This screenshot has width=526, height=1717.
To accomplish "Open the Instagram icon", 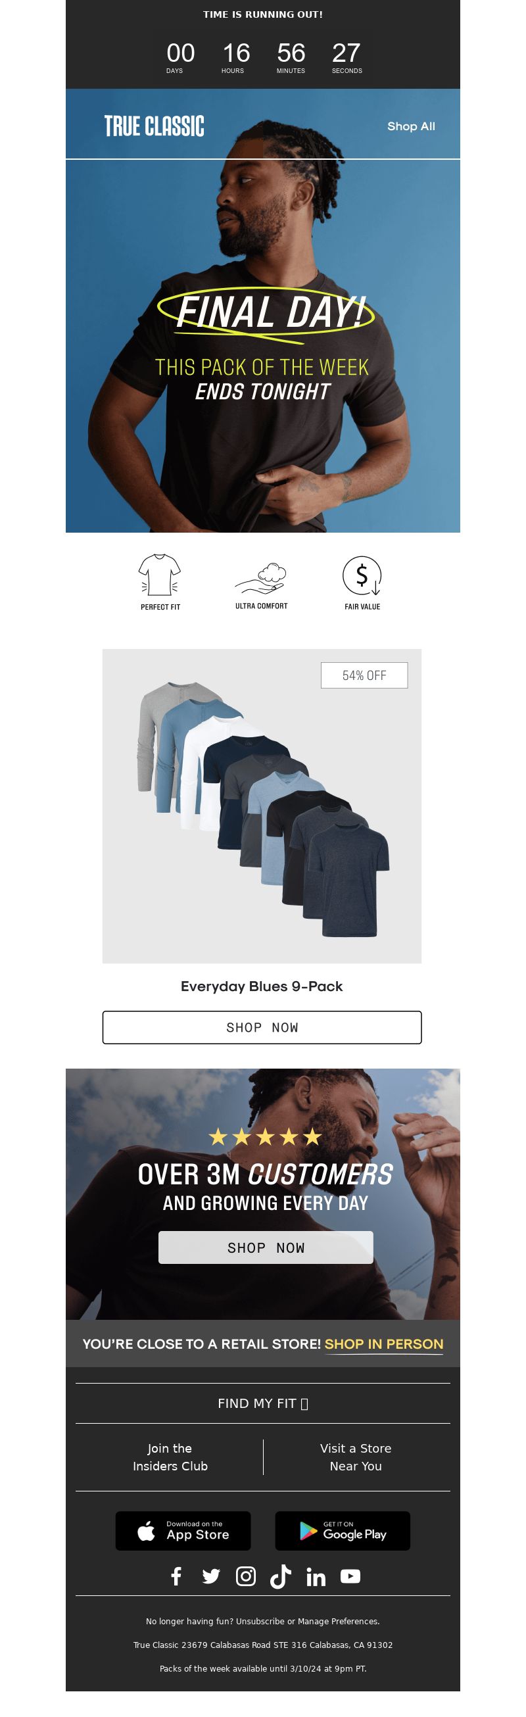I will coord(246,1576).
